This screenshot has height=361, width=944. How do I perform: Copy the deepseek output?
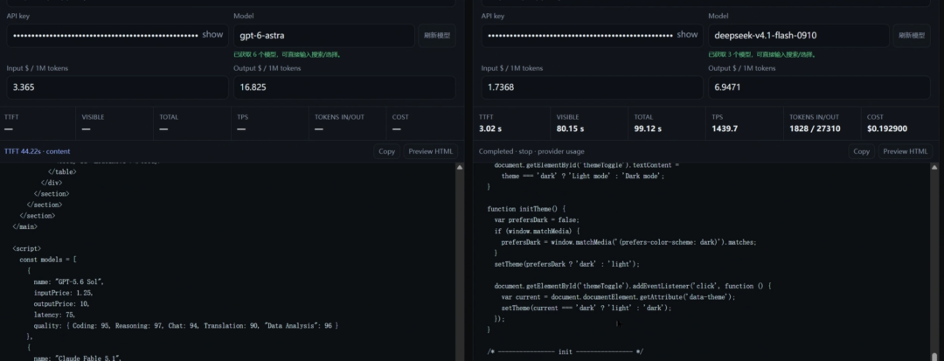coord(861,151)
